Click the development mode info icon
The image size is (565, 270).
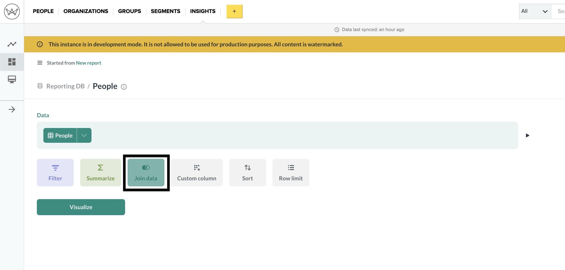(40, 44)
